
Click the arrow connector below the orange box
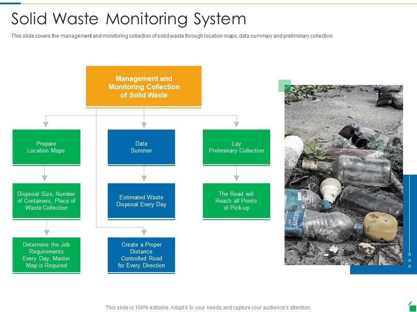pyautogui.click(x=144, y=117)
